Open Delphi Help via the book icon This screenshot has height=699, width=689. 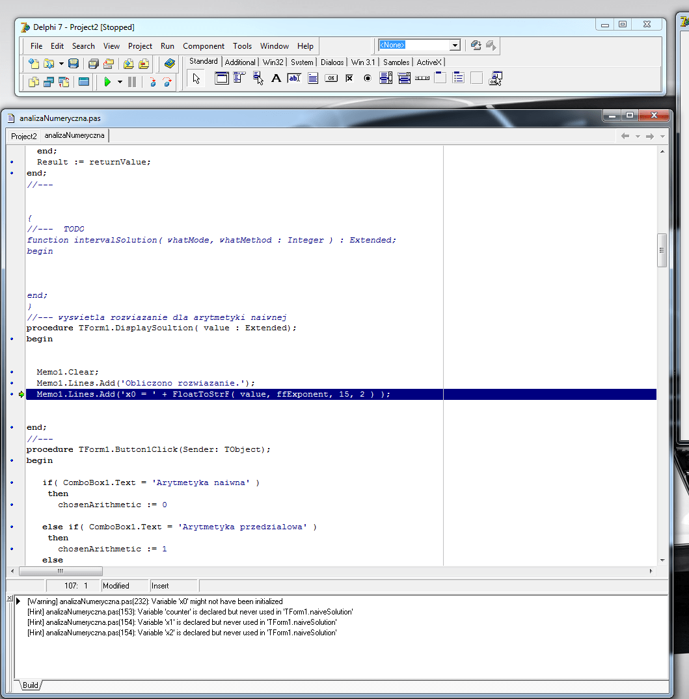(169, 64)
